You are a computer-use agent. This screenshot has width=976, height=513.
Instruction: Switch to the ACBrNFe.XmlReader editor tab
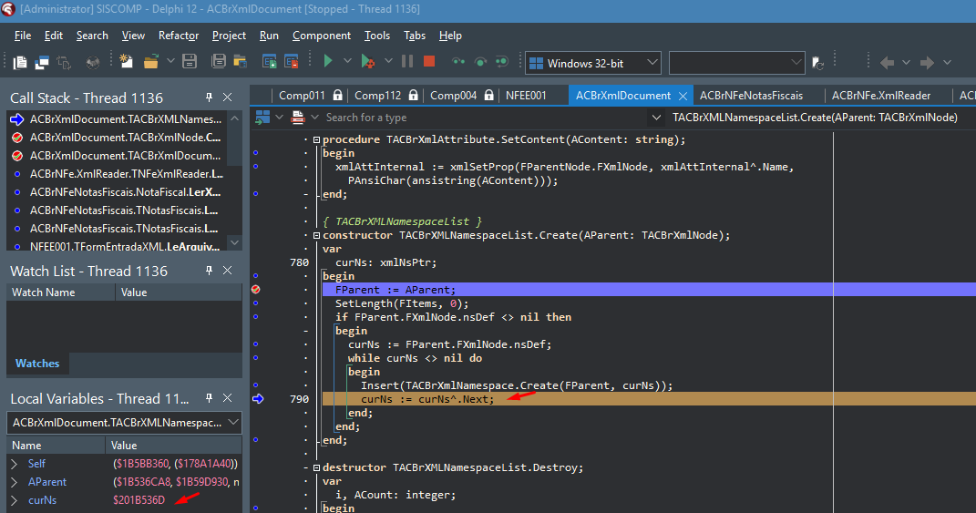pos(880,96)
